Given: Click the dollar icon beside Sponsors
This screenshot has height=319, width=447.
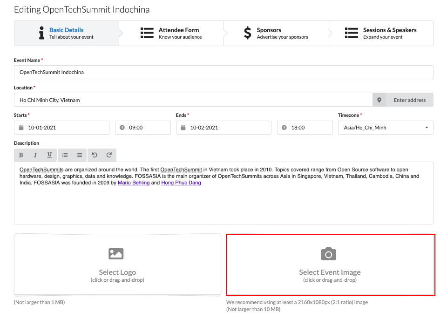Looking at the screenshot, I should coord(248,33).
